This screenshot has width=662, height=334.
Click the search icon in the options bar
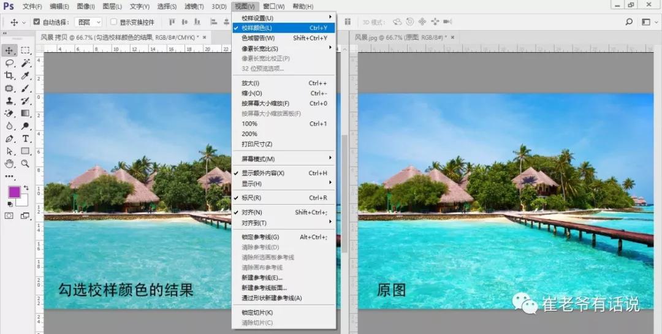click(x=629, y=22)
